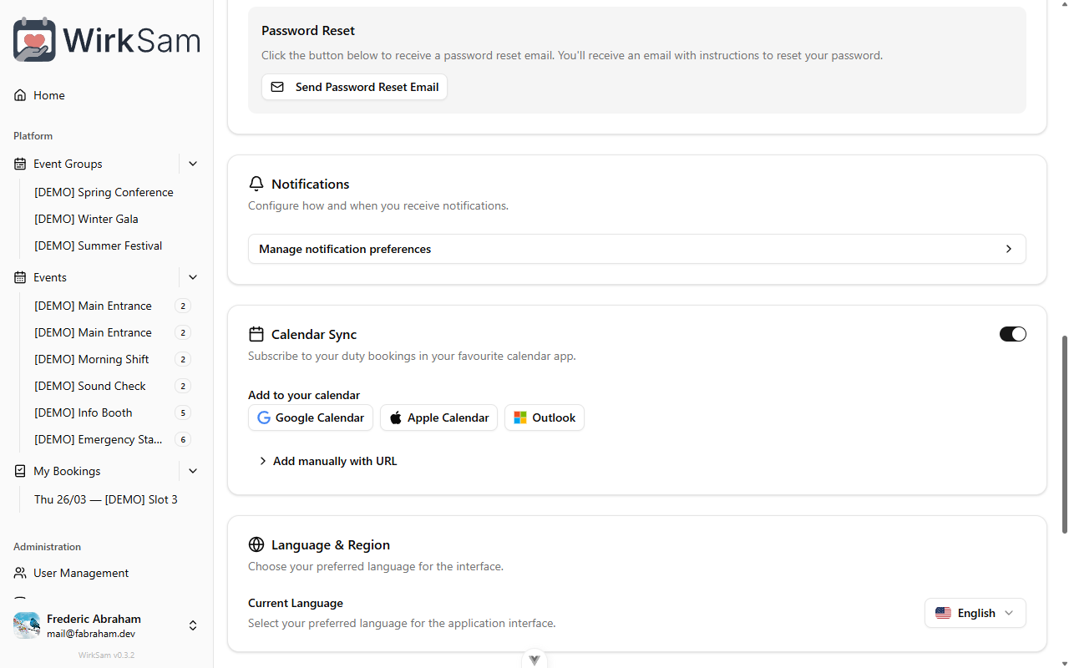Click Send Password Reset Email button
Viewport: 1069px width, 668px height.
[x=354, y=87]
